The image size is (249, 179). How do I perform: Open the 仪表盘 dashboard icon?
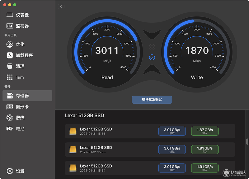10,15
